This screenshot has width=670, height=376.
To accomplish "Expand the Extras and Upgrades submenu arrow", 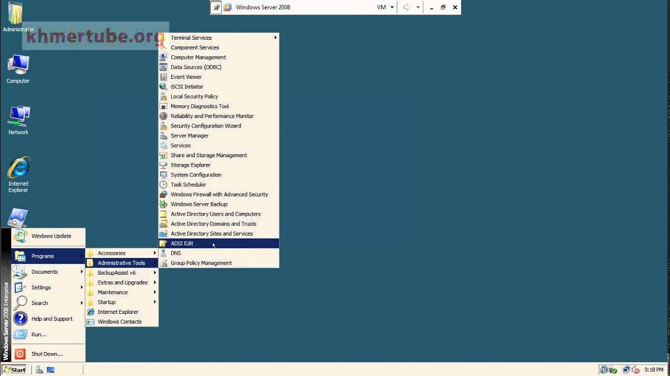I will pos(154,283).
